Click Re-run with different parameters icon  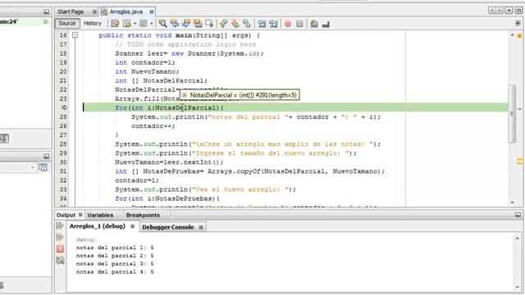point(60,237)
